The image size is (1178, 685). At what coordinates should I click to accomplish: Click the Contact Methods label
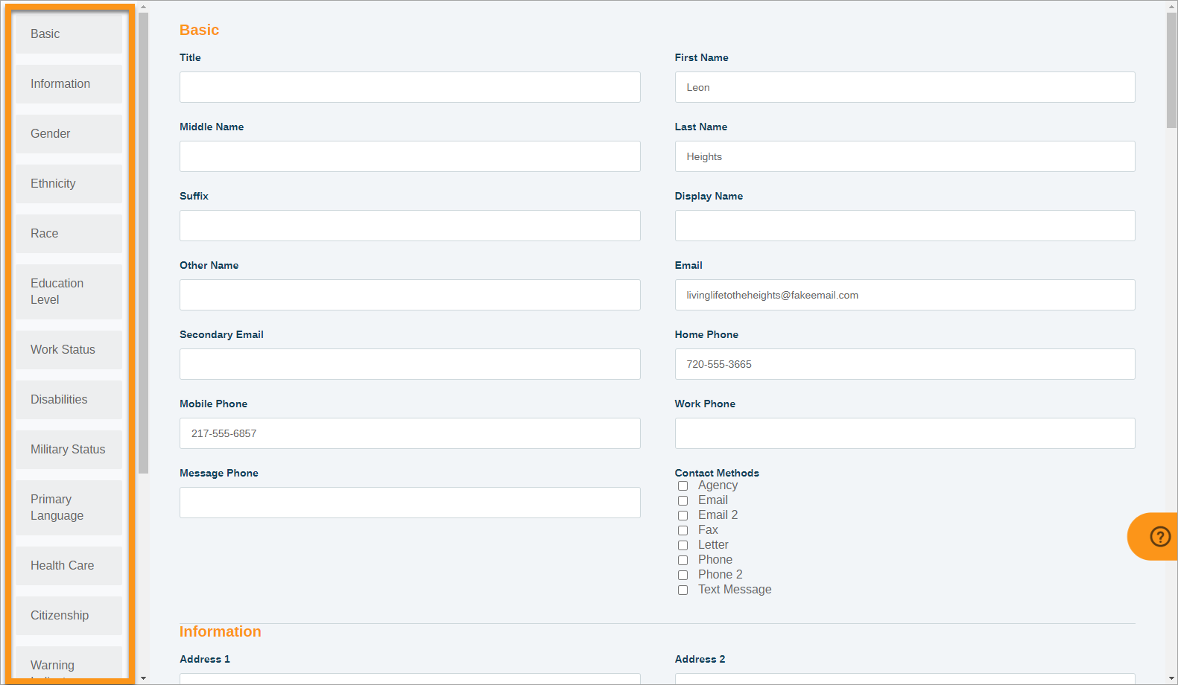tap(717, 473)
